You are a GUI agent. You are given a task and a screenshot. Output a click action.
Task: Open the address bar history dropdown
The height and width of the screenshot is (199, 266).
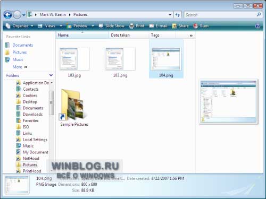170,15
